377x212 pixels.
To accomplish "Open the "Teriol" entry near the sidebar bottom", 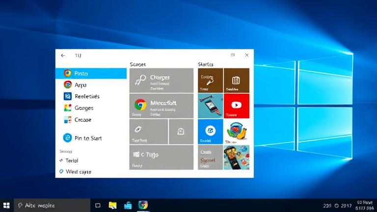I will [x=69, y=160].
